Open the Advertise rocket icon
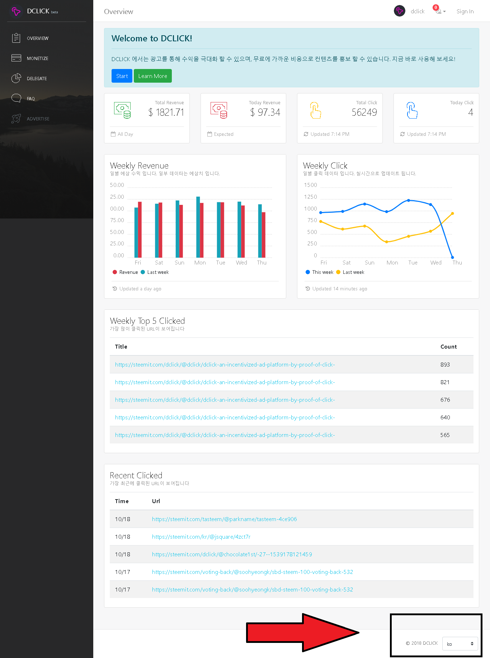The image size is (490, 658). [16, 119]
